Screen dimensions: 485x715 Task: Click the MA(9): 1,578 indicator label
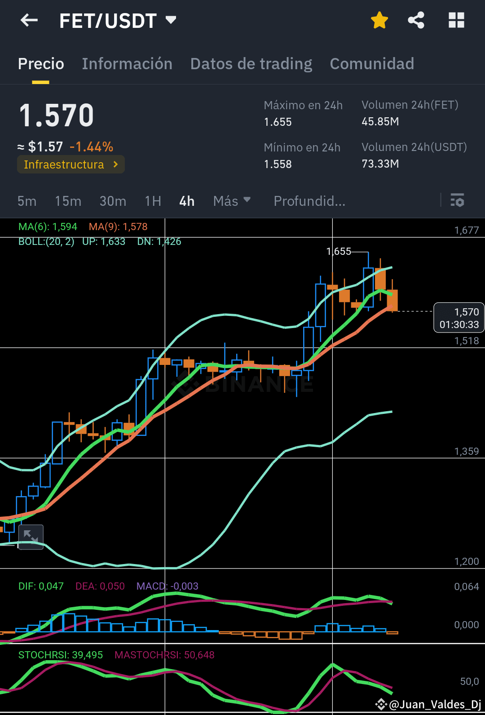[x=118, y=226]
